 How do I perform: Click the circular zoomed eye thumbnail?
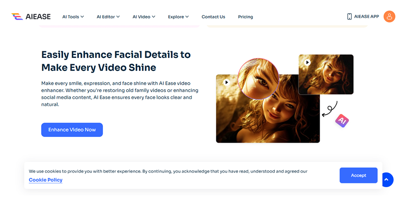coord(258,79)
